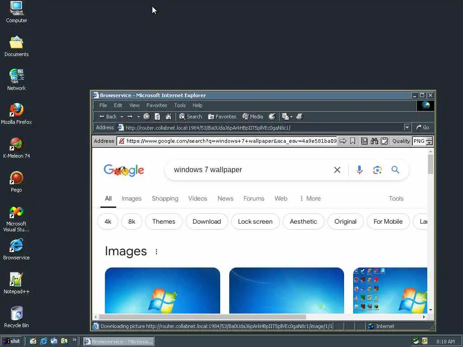Image resolution: width=463 pixels, height=347 pixels.
Task: Show the History toolbar icon
Action: pos(272,117)
